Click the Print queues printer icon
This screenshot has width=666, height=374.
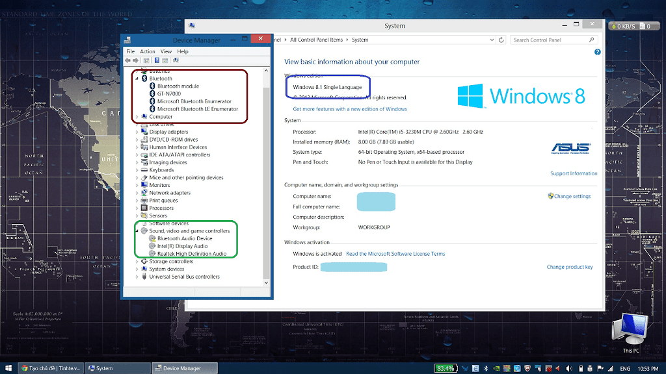[x=144, y=201]
